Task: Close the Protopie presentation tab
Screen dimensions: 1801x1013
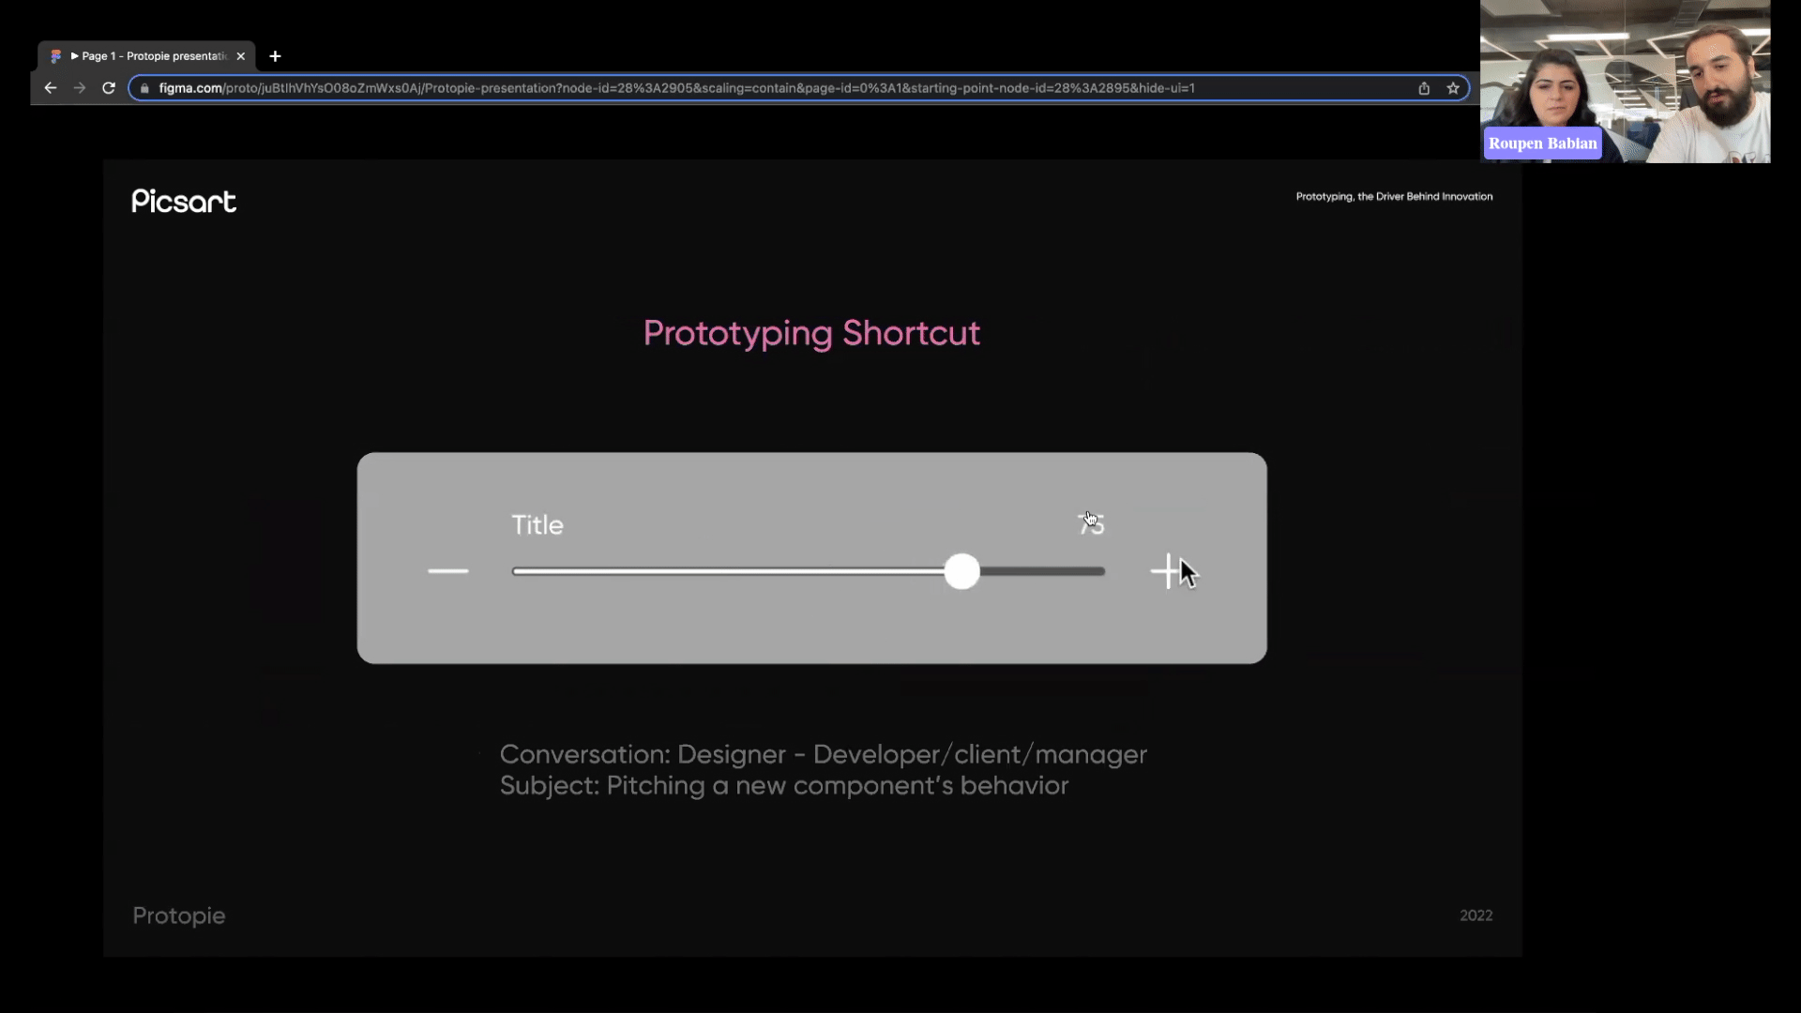Action: pos(241,56)
